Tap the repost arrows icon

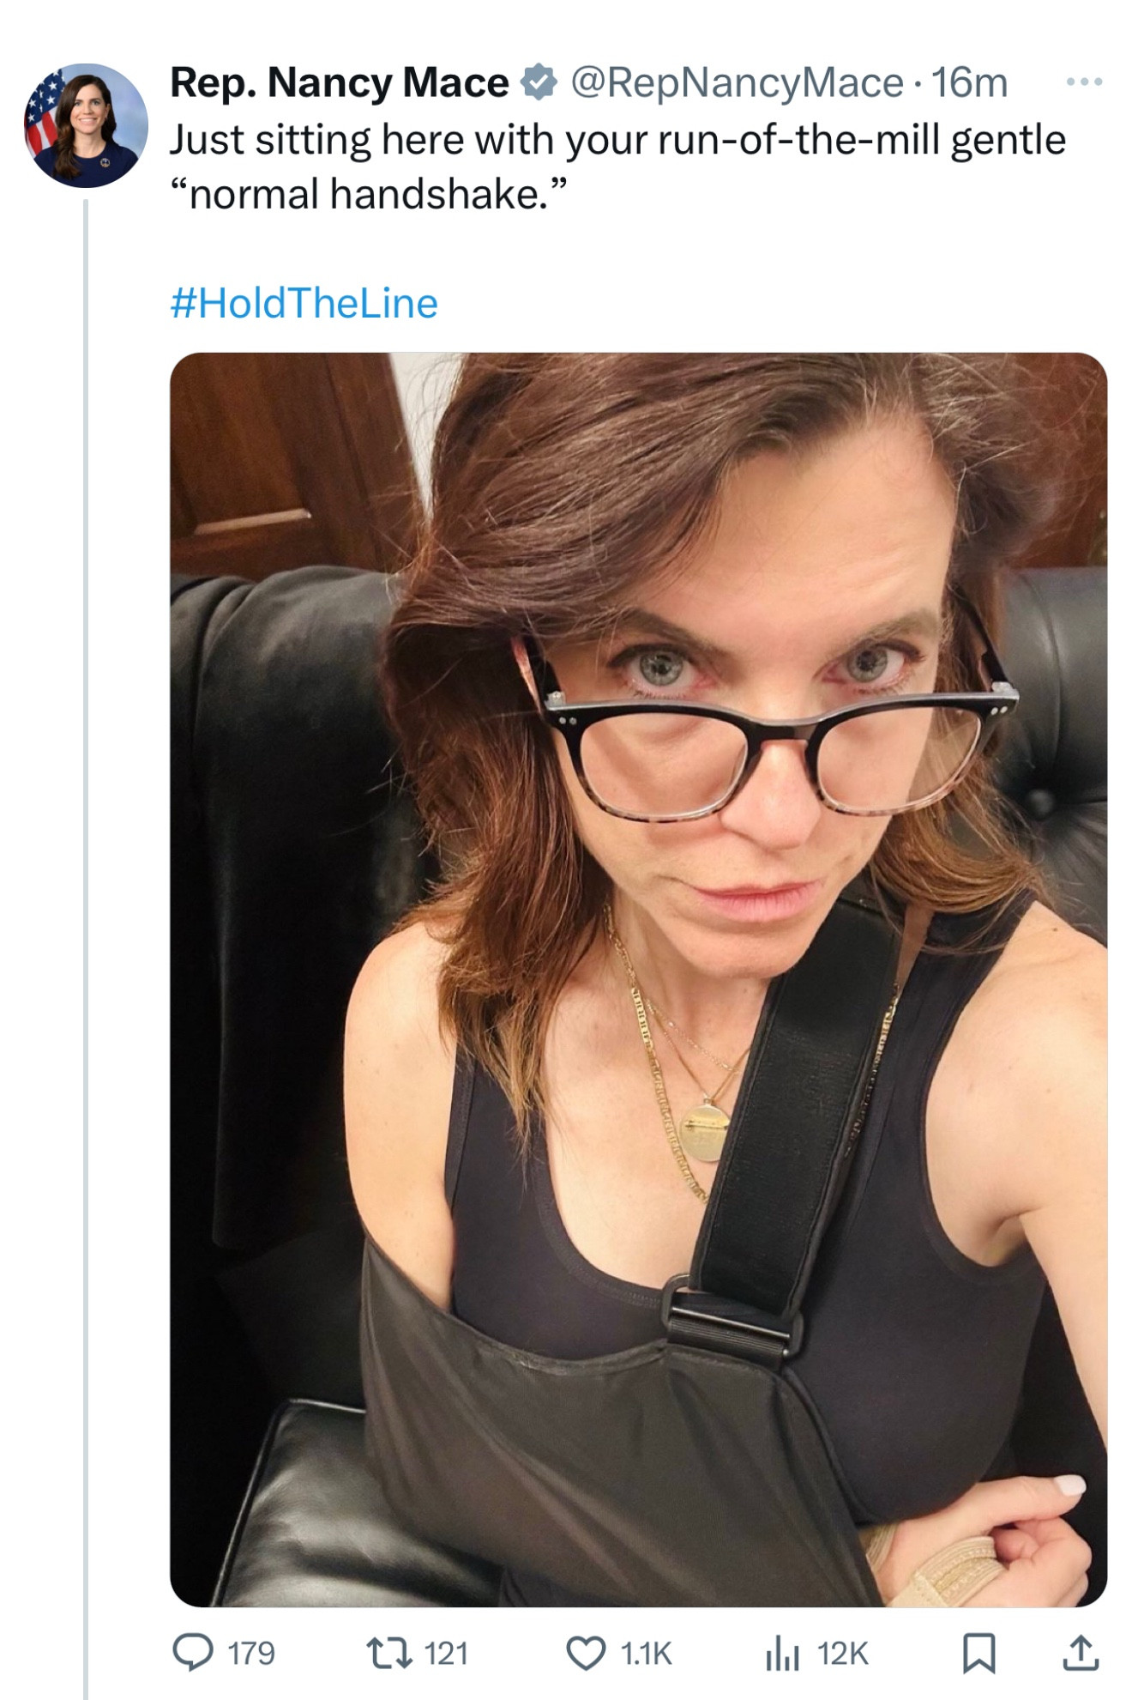coord(388,1653)
